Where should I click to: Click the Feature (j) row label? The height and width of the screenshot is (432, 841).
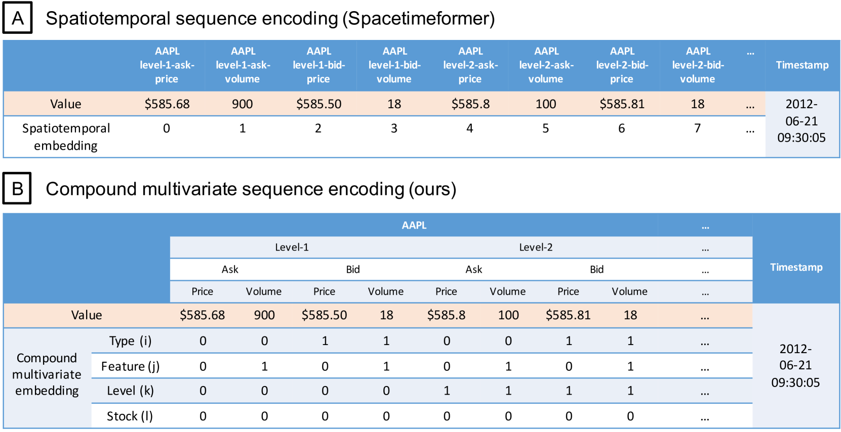pyautogui.click(x=130, y=366)
